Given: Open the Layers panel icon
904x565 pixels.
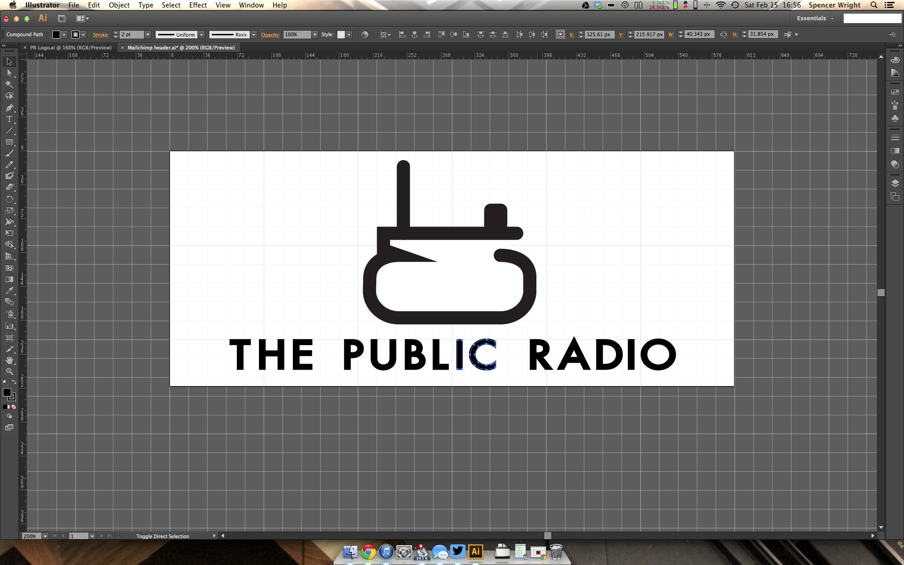Looking at the screenshot, I should tap(895, 183).
